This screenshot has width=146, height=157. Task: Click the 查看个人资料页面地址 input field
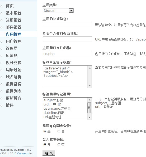[67, 39]
